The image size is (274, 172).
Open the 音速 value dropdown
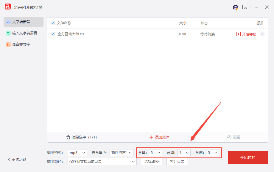(x=212, y=153)
